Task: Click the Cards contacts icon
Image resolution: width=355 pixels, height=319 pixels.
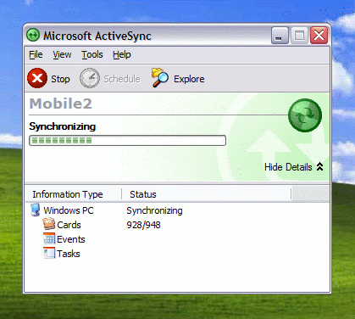Action: click(49, 224)
